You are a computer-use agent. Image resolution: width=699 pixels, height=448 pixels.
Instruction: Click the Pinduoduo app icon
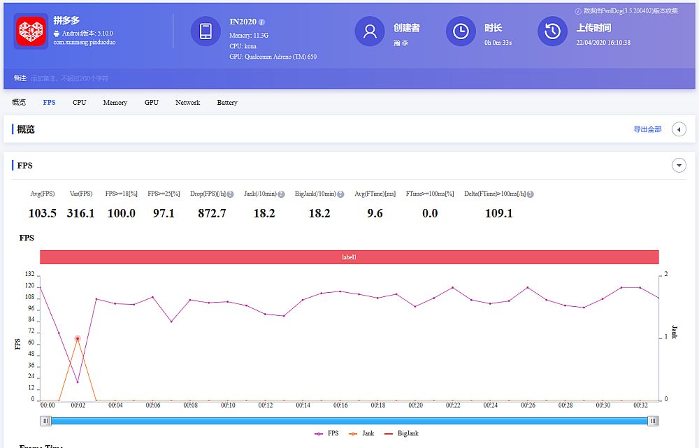[31, 31]
